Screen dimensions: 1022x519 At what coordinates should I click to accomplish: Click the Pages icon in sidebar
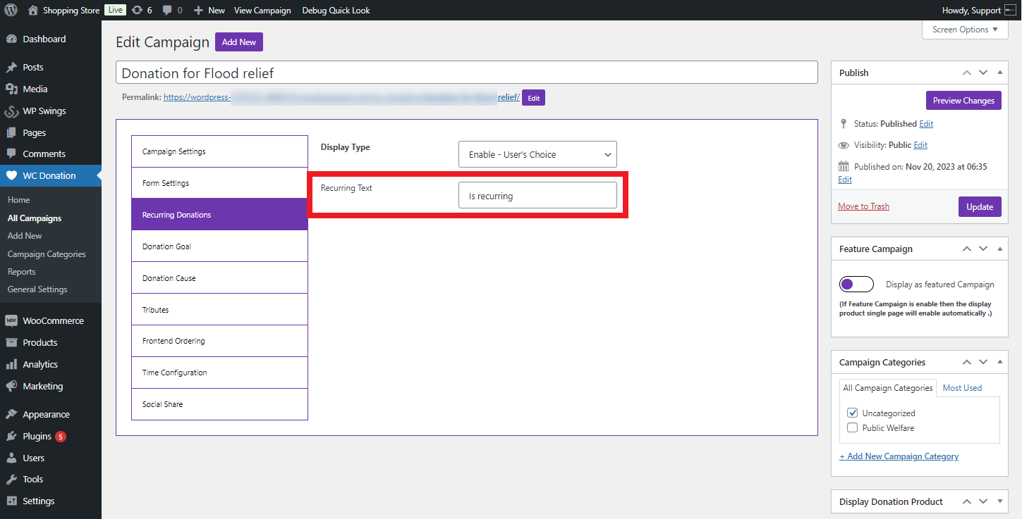[11, 133]
